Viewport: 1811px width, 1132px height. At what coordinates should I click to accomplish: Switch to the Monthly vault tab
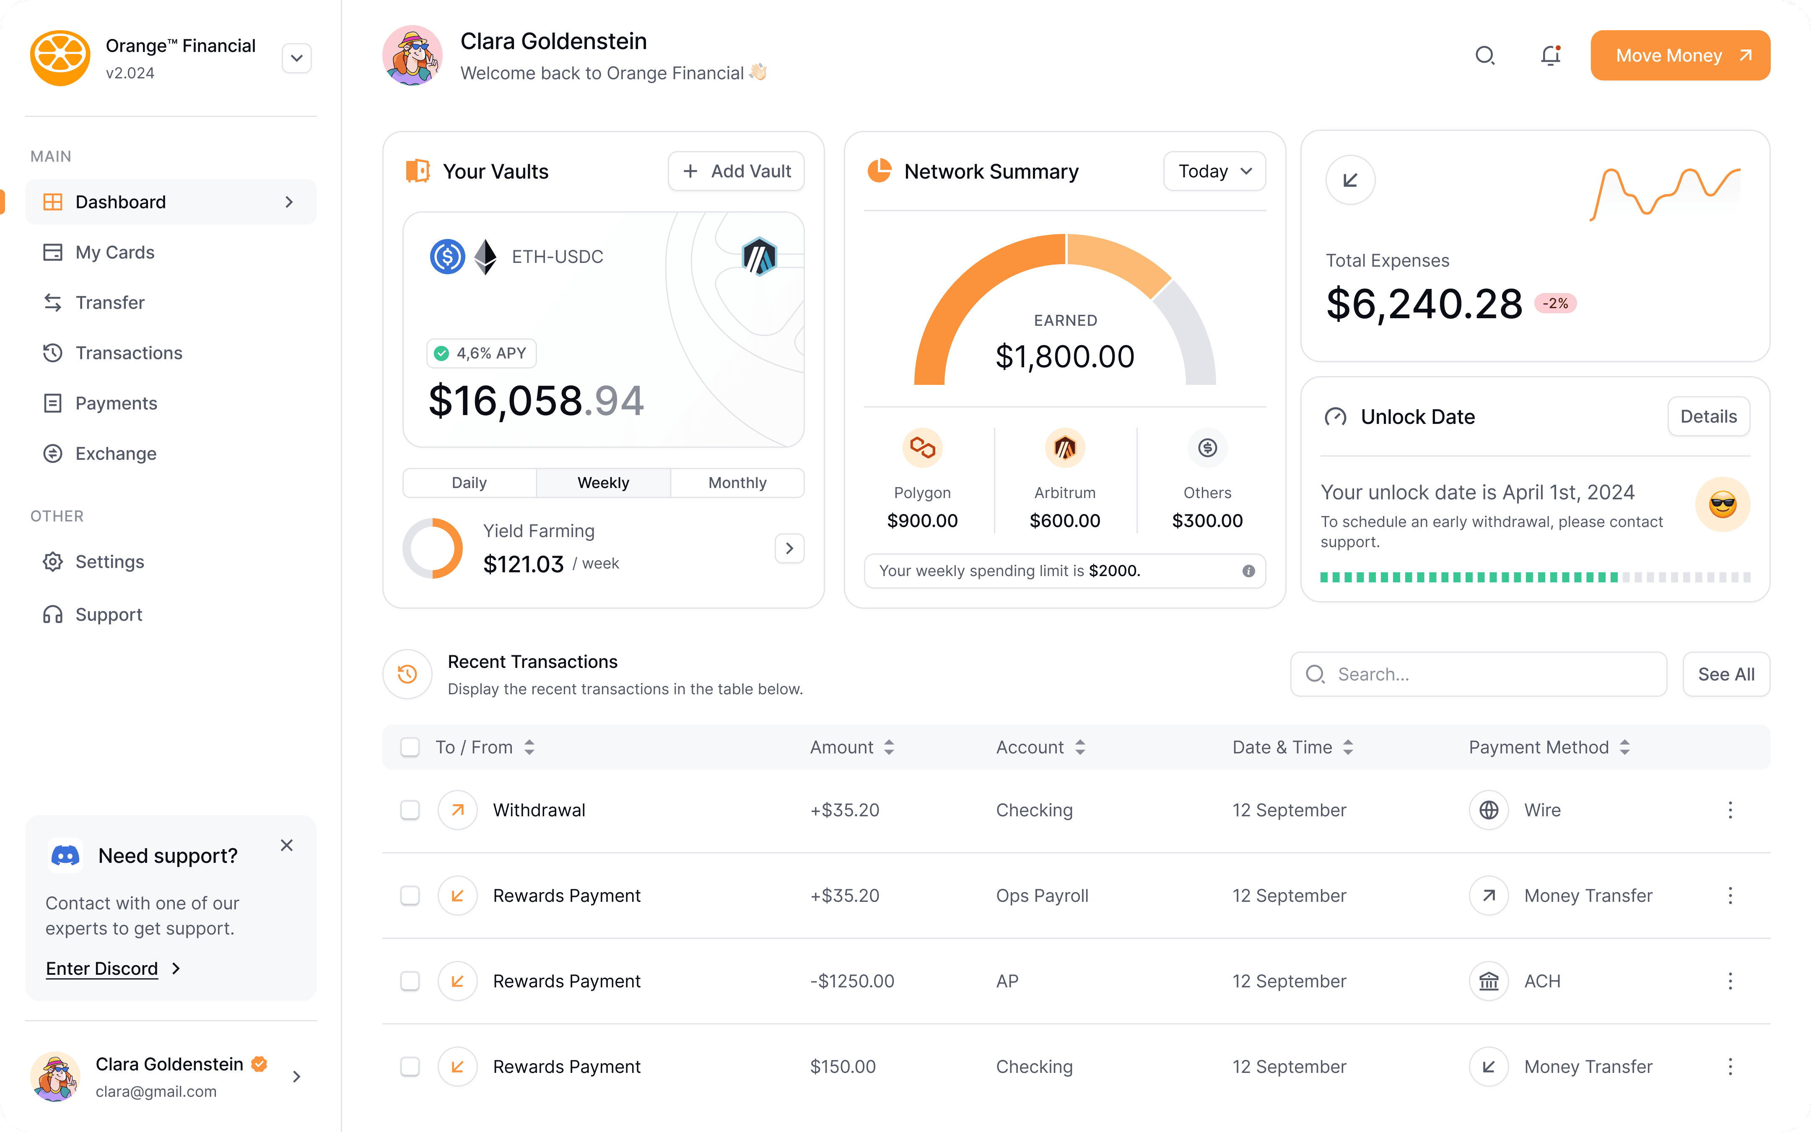(737, 482)
